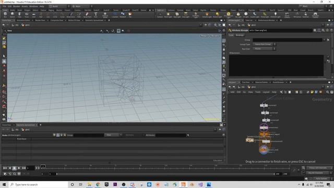The width and height of the screenshot is (334, 188).
Task: Add a Spot Light from shelf
Action: (177, 15)
